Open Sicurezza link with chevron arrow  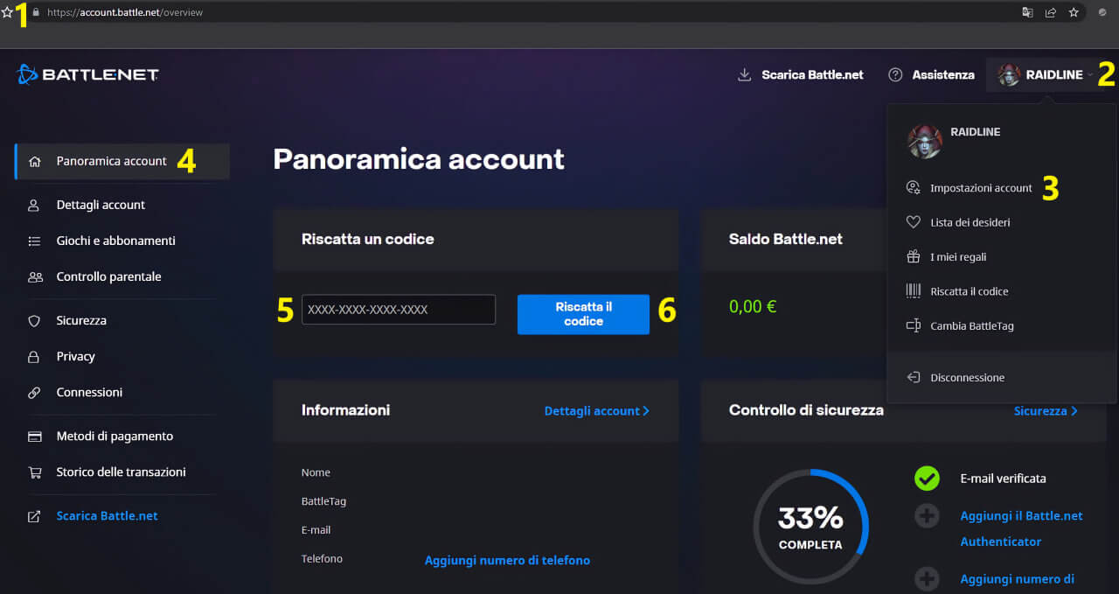coord(1045,410)
